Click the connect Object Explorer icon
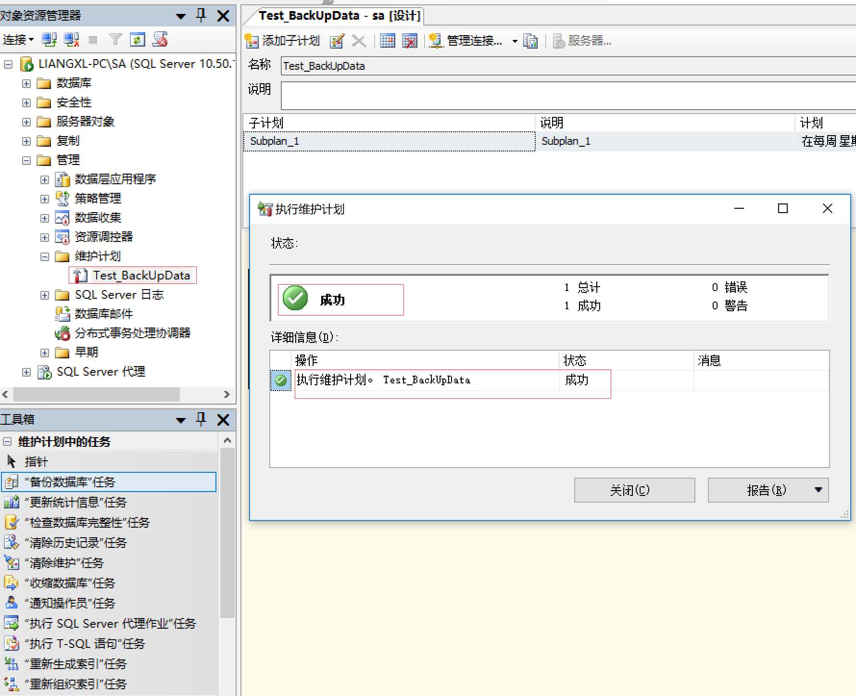 click(x=49, y=39)
